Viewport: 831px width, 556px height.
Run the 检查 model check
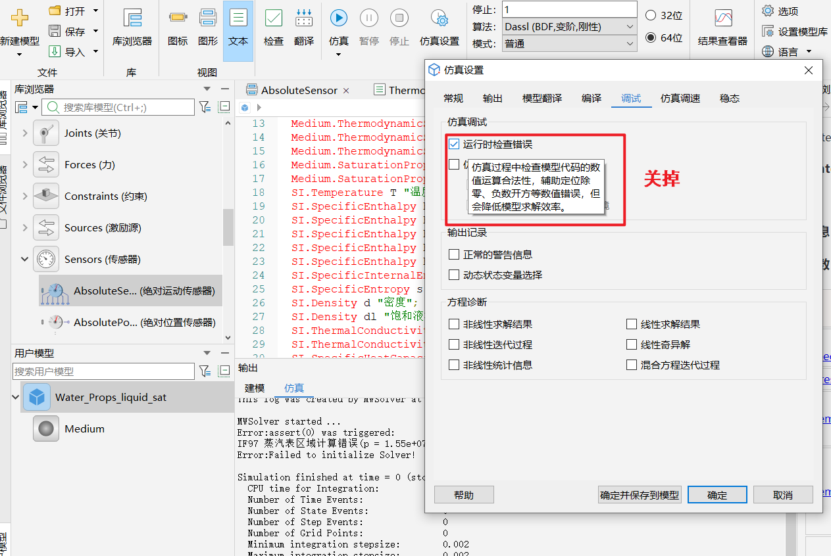274,28
